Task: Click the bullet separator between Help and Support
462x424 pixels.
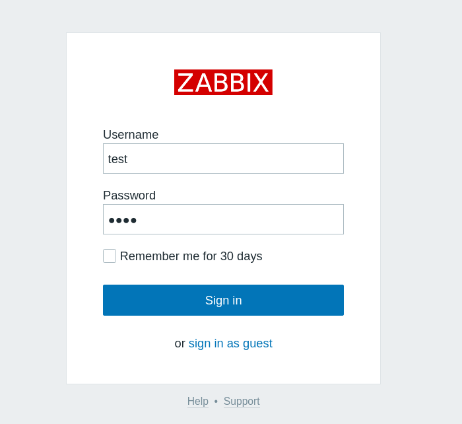Action: pyautogui.click(x=216, y=402)
